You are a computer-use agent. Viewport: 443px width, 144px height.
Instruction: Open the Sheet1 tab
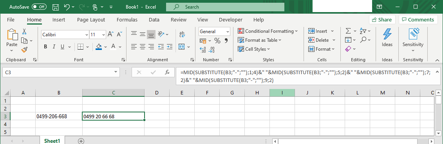pos(52,141)
